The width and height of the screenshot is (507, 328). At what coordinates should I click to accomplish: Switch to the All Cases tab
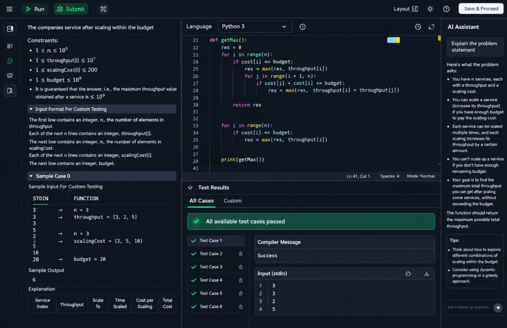(x=202, y=201)
